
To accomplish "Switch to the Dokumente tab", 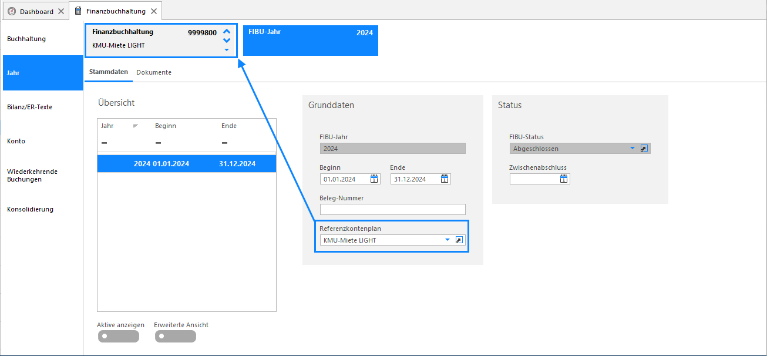I will (x=154, y=72).
